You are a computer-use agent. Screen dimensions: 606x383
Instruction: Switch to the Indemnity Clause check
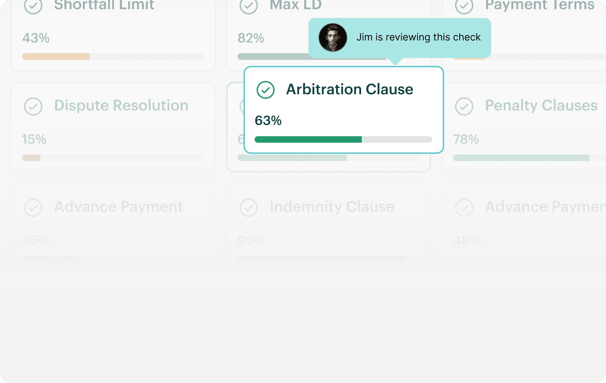328,223
